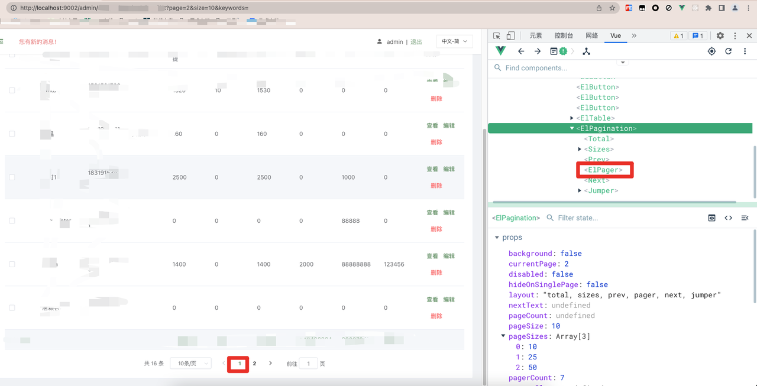
Task: Open code view icon in component state panel
Action: pyautogui.click(x=728, y=218)
